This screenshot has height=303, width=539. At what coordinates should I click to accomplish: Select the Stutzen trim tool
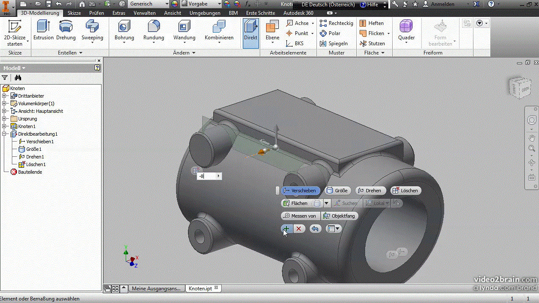(x=372, y=44)
